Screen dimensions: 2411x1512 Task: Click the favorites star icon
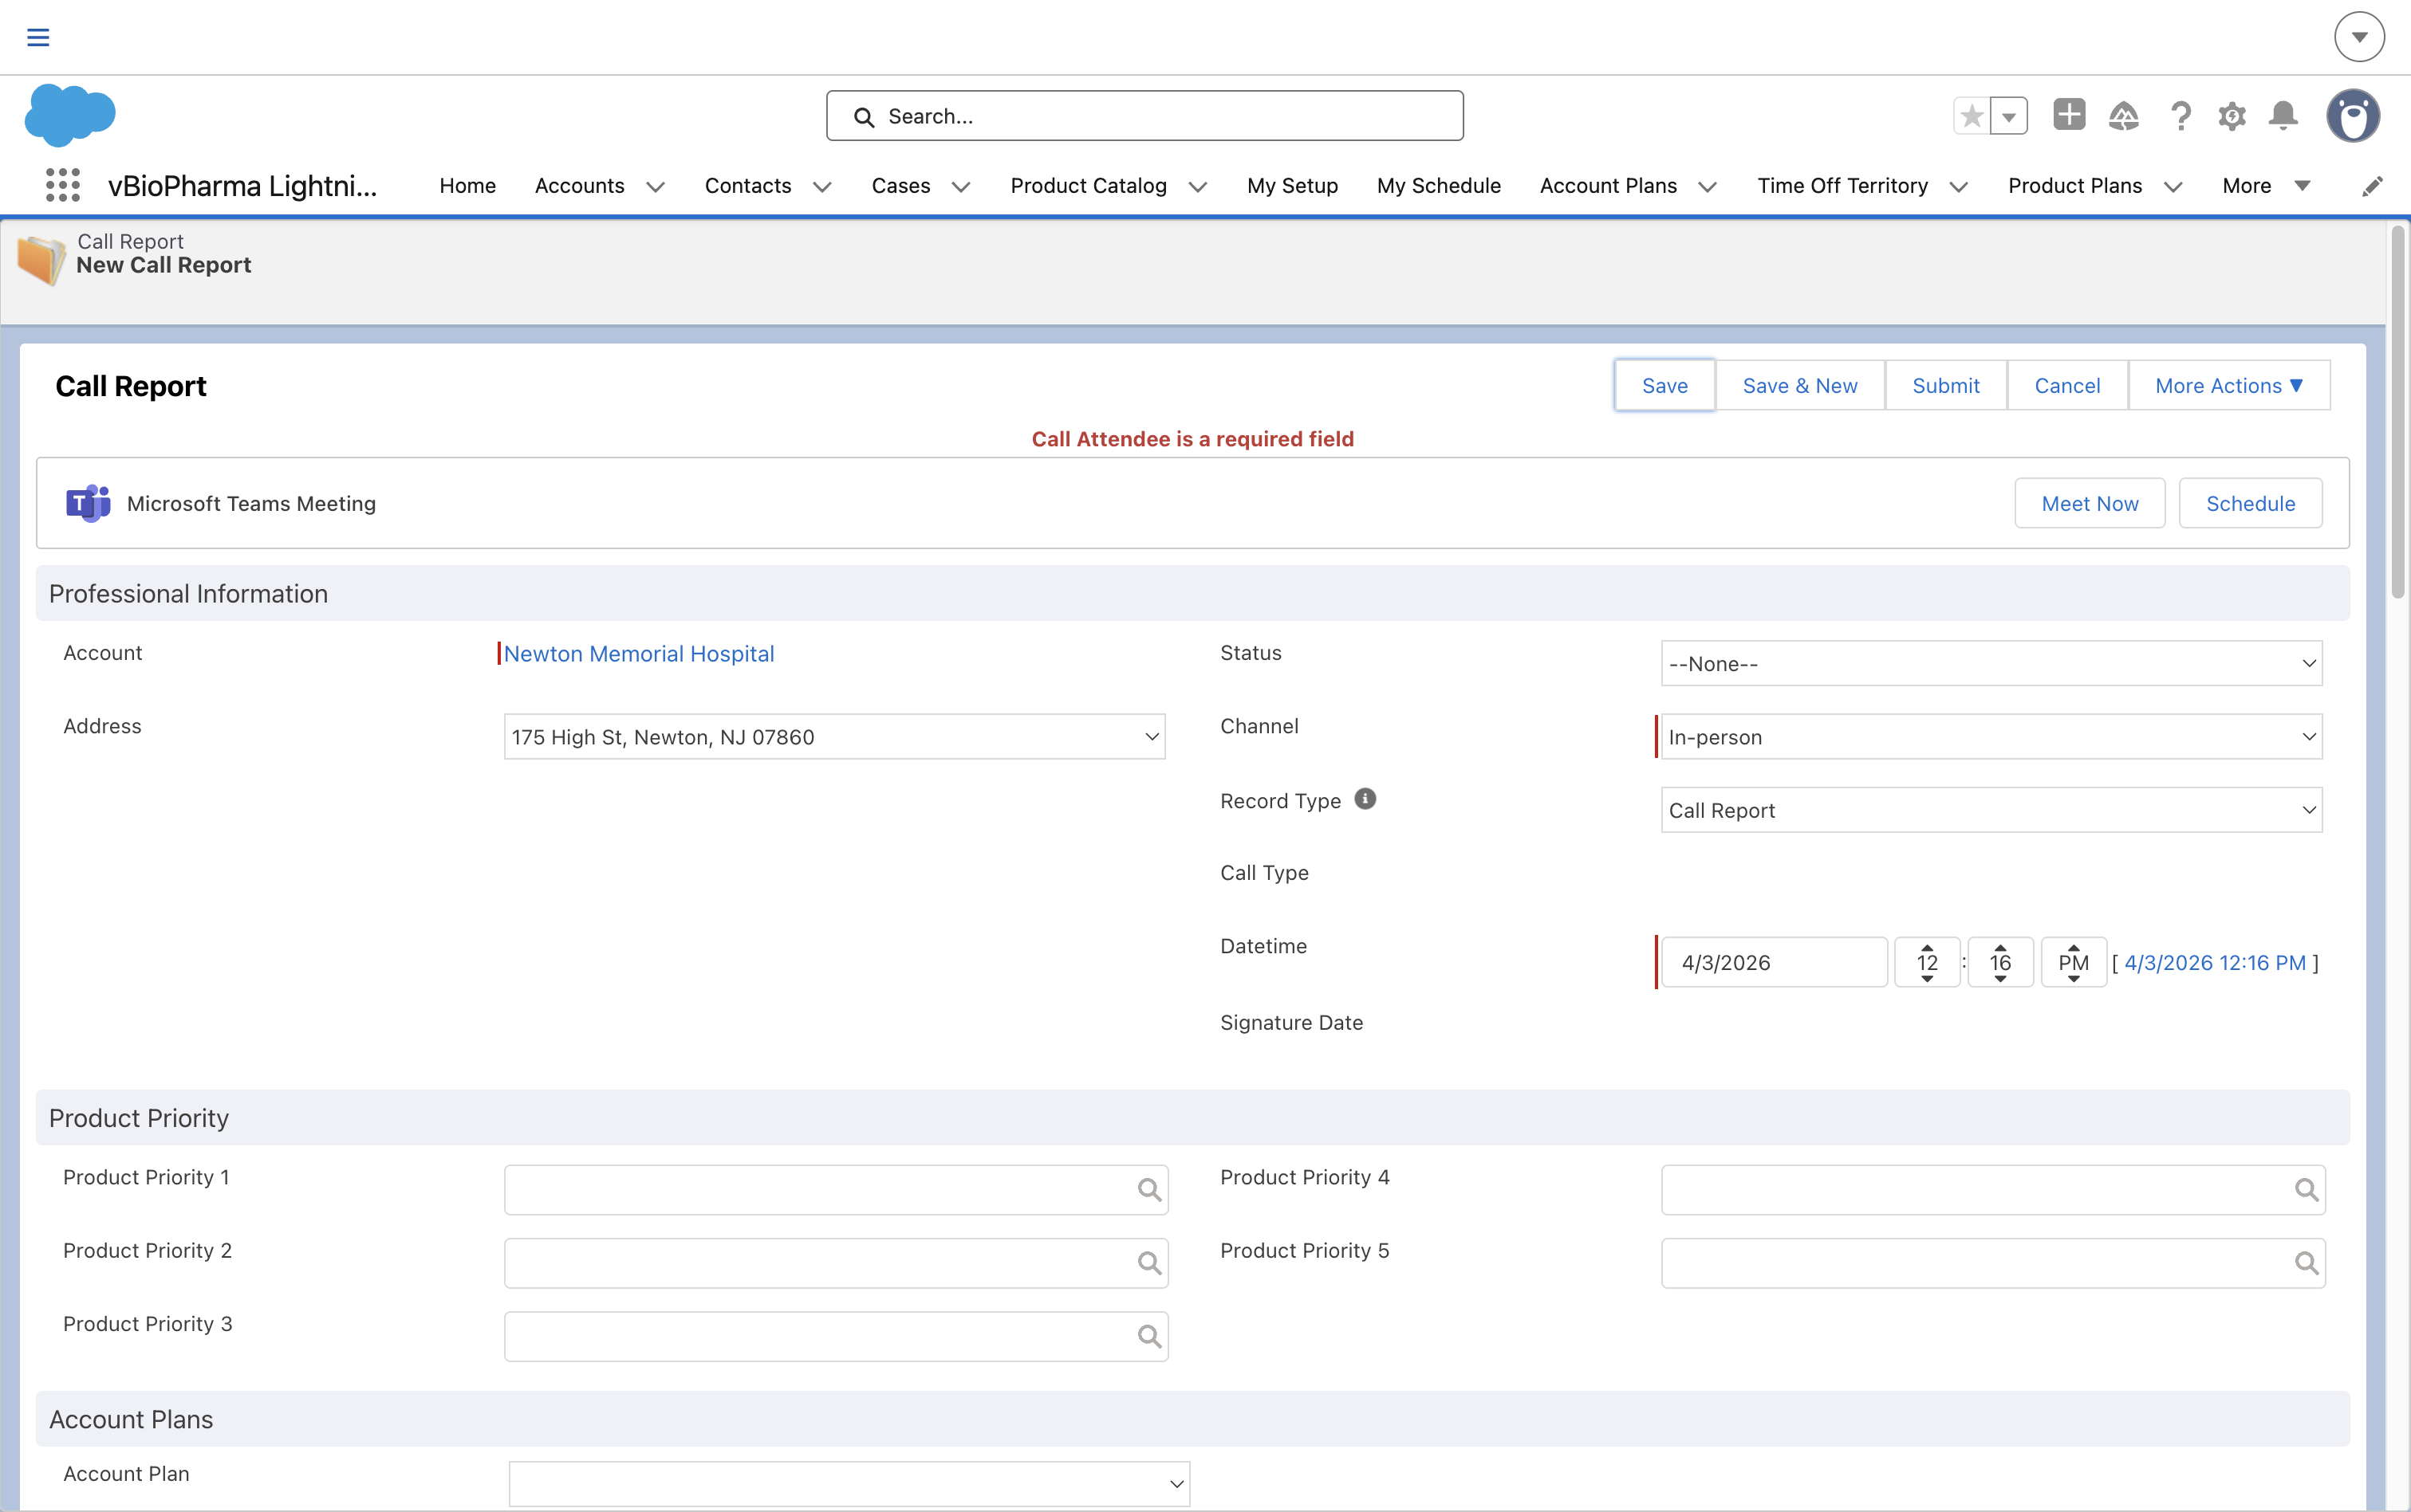click(x=1972, y=116)
